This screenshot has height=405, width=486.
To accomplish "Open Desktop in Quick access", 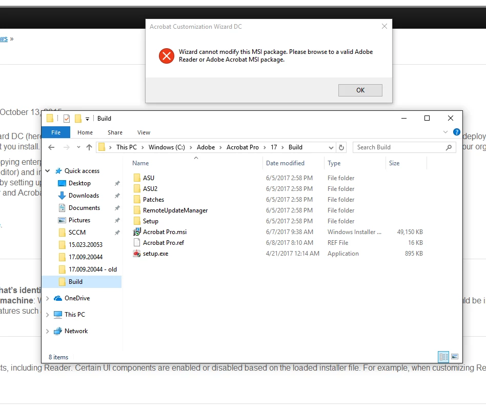I will pos(79,183).
